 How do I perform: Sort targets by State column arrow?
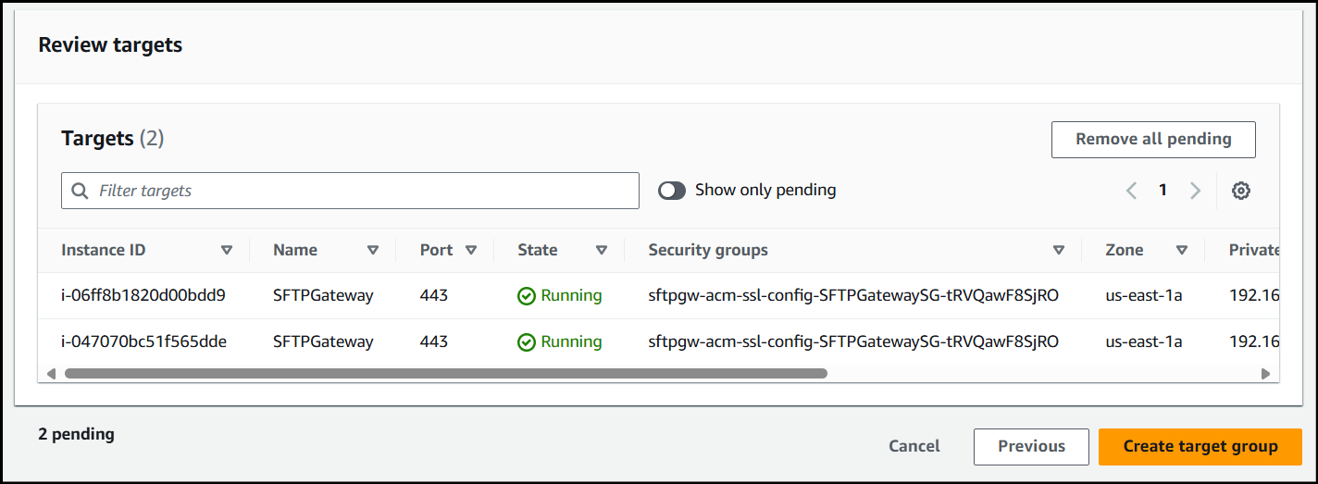(x=602, y=250)
